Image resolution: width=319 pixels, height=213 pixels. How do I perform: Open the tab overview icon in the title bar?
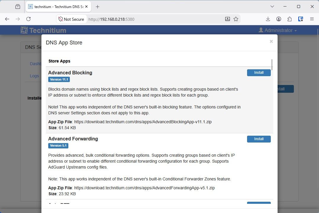tap(18, 7)
